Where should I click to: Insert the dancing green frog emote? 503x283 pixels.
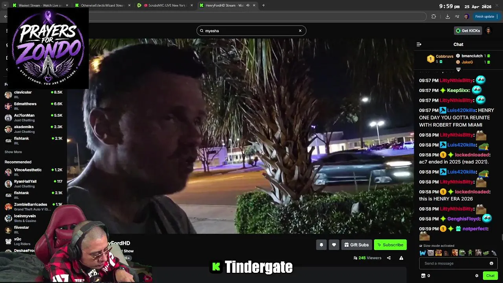point(470,253)
